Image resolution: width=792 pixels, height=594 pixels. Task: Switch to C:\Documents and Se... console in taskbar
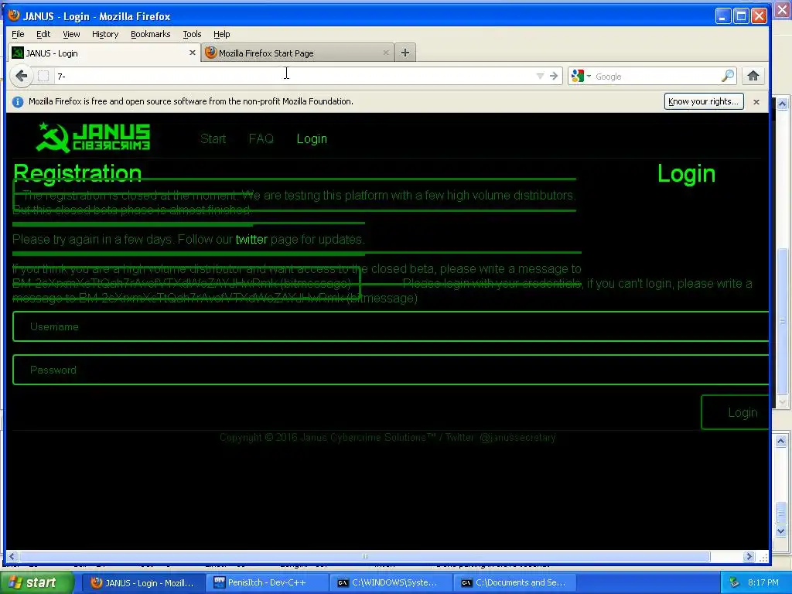[515, 583]
